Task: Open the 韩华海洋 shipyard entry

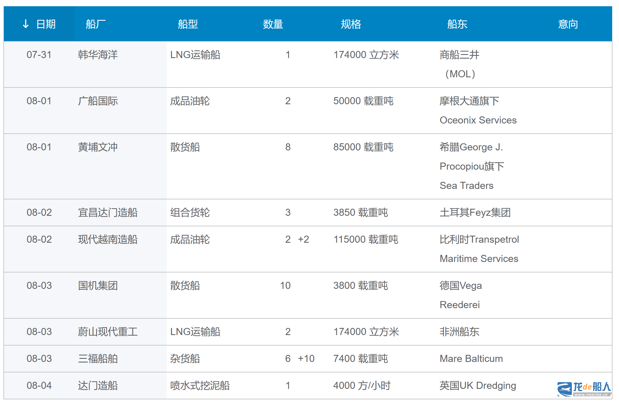Action: (98, 55)
